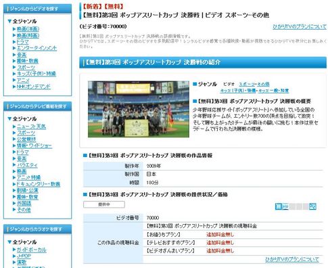Click the ジャンルからビデオを探す panel header

38,9
